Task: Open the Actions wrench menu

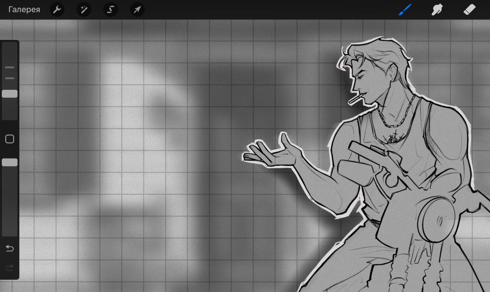Action: coord(57,9)
